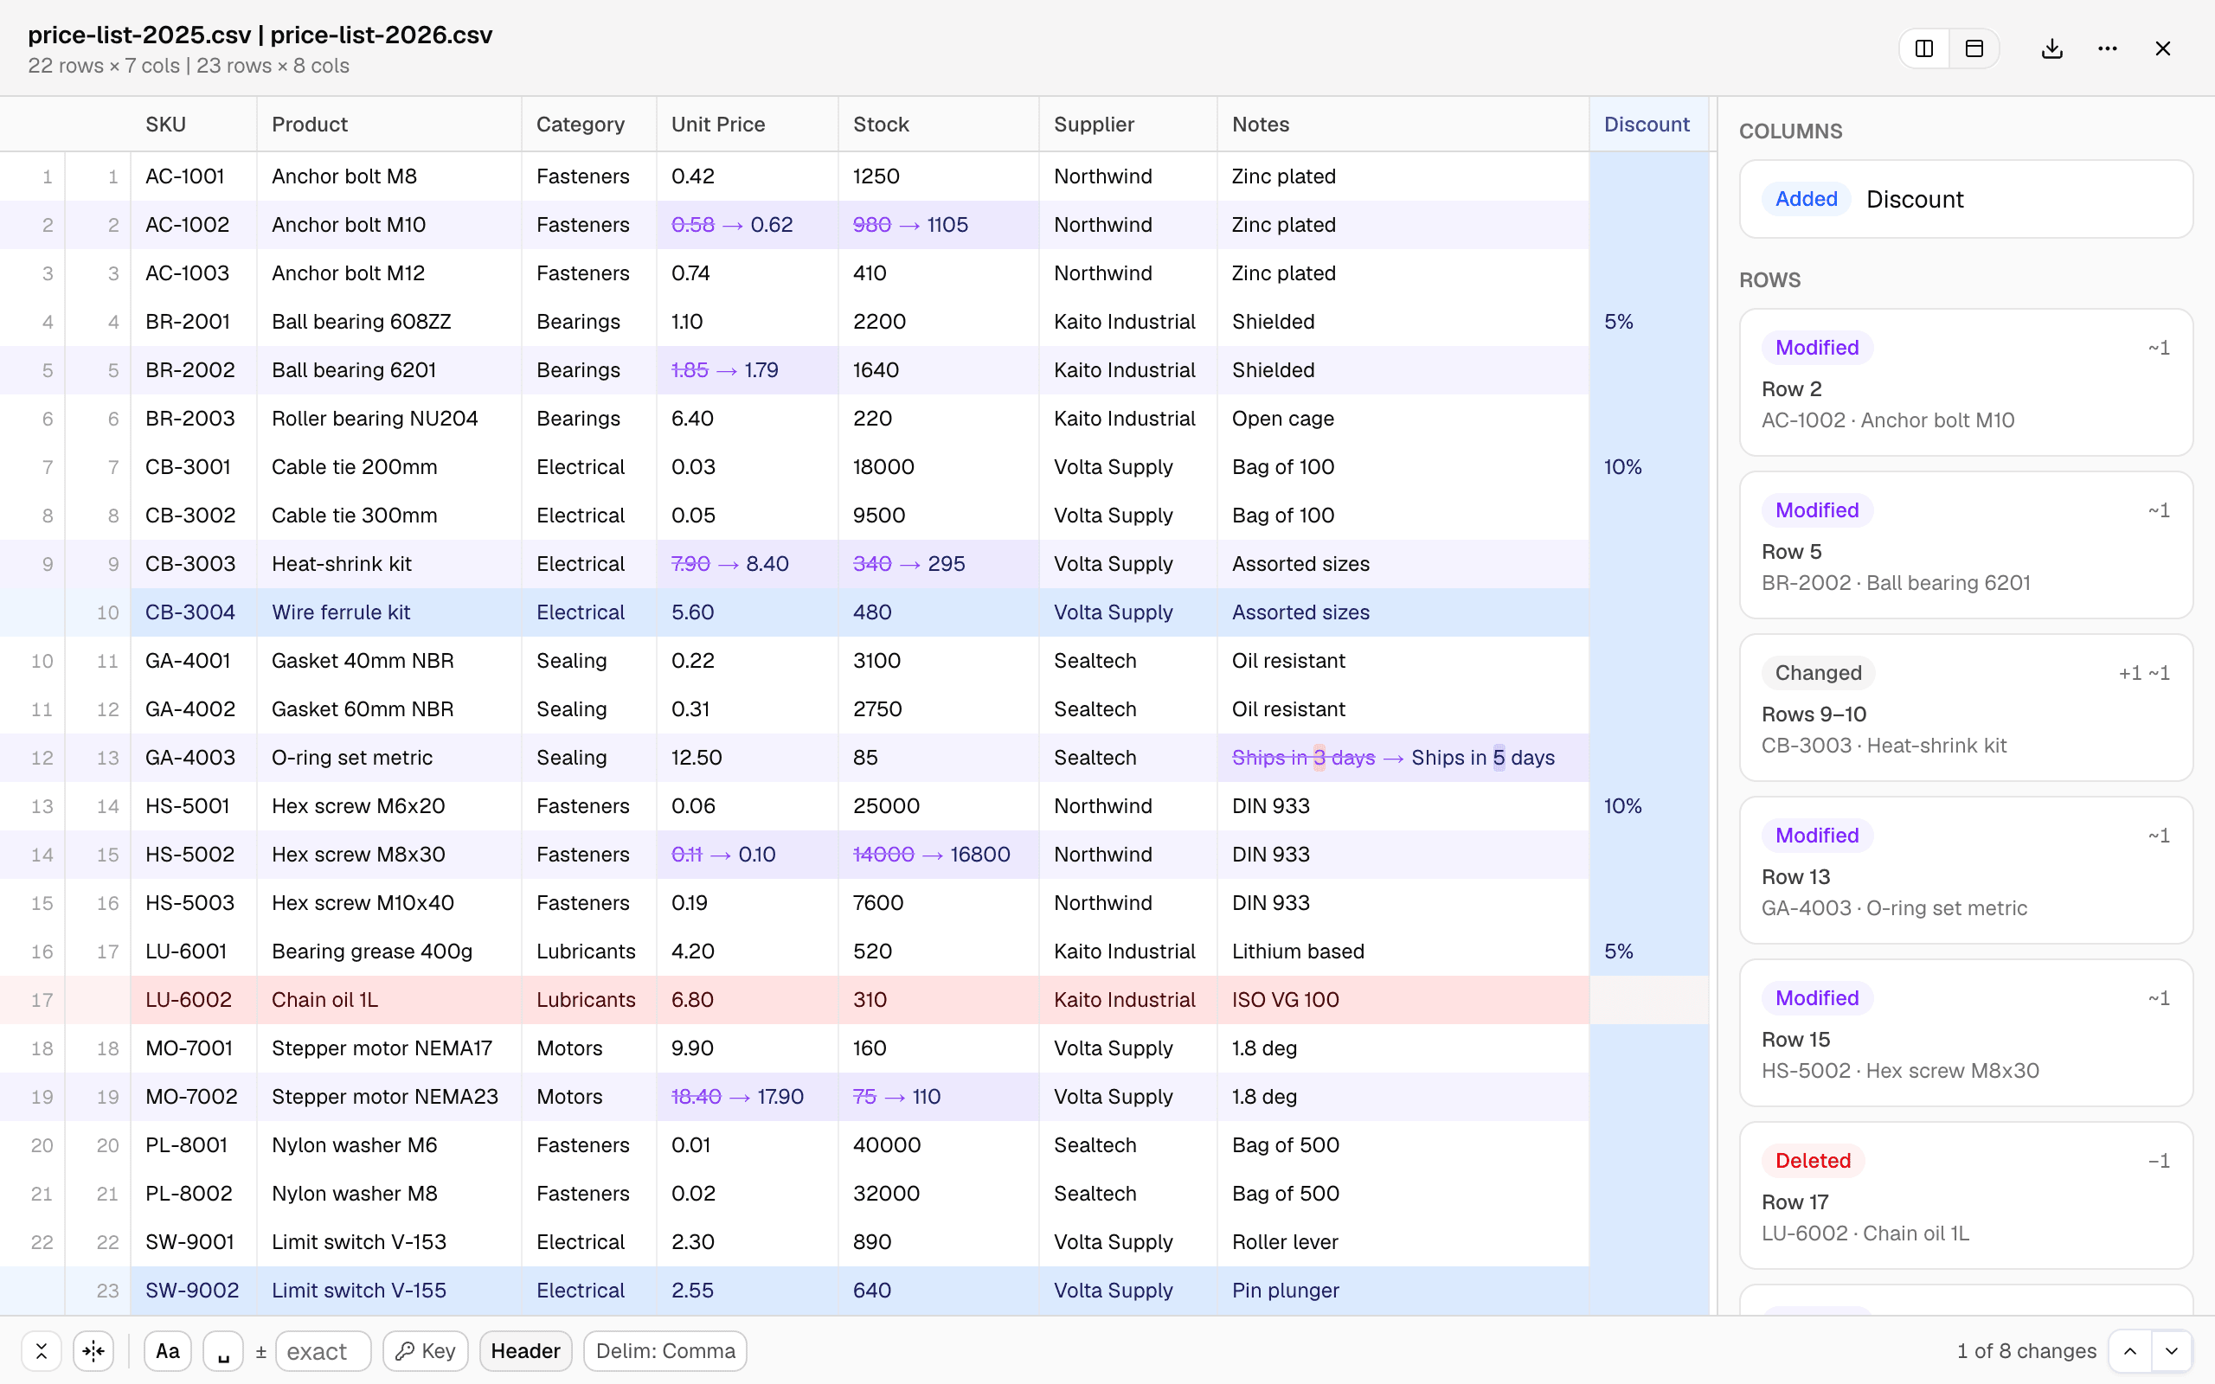The image size is (2215, 1384).
Task: Jump to Deleted Row 17 change card
Action: [1966, 1195]
